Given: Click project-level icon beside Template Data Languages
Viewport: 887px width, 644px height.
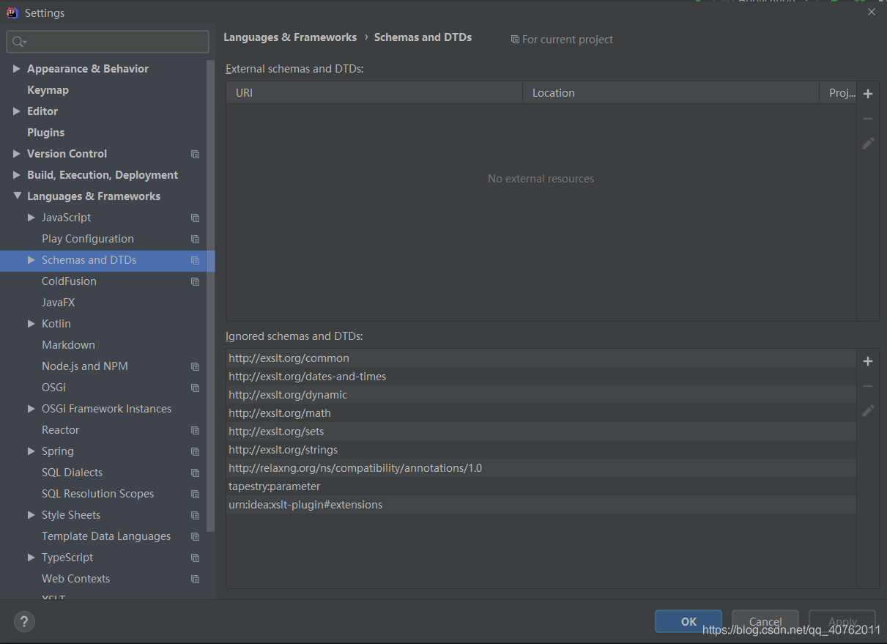Looking at the screenshot, I should click(195, 536).
